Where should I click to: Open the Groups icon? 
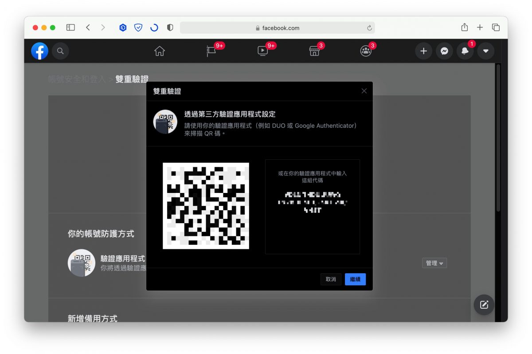(366, 51)
